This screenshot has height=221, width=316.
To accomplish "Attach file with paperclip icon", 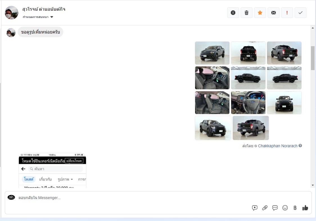I will coord(265,208).
